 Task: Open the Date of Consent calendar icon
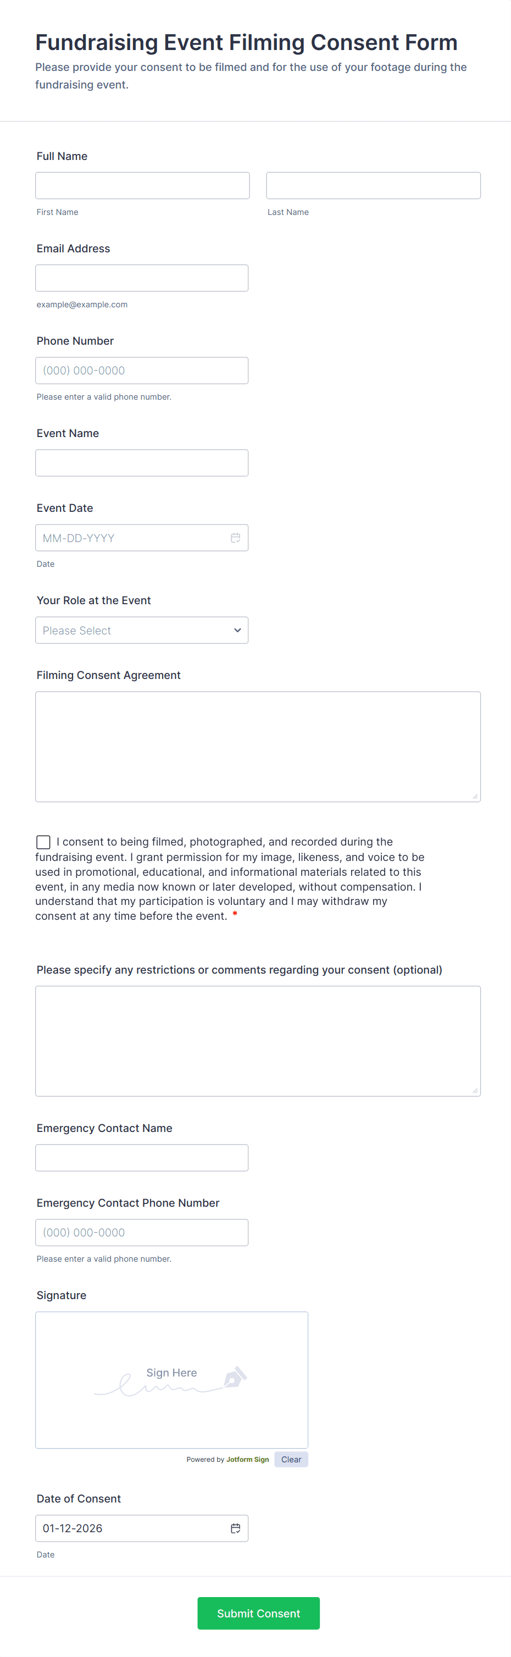235,1528
